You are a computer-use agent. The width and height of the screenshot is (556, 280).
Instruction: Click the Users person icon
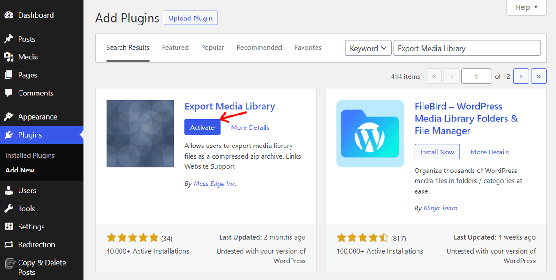9,191
